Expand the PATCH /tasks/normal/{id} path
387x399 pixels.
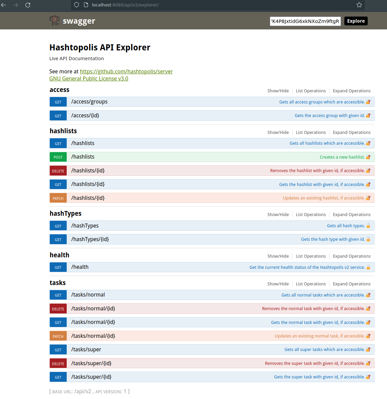tap(93, 336)
